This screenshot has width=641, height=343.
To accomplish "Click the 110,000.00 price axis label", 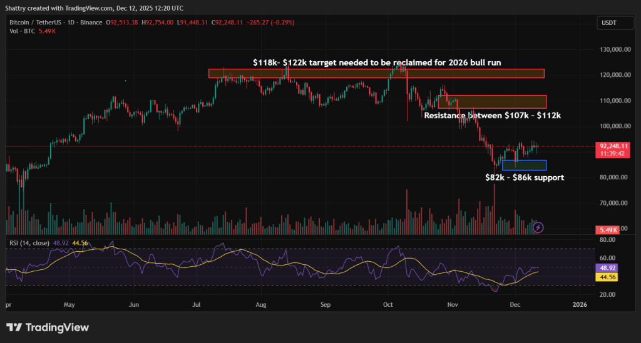I will pos(615,101).
